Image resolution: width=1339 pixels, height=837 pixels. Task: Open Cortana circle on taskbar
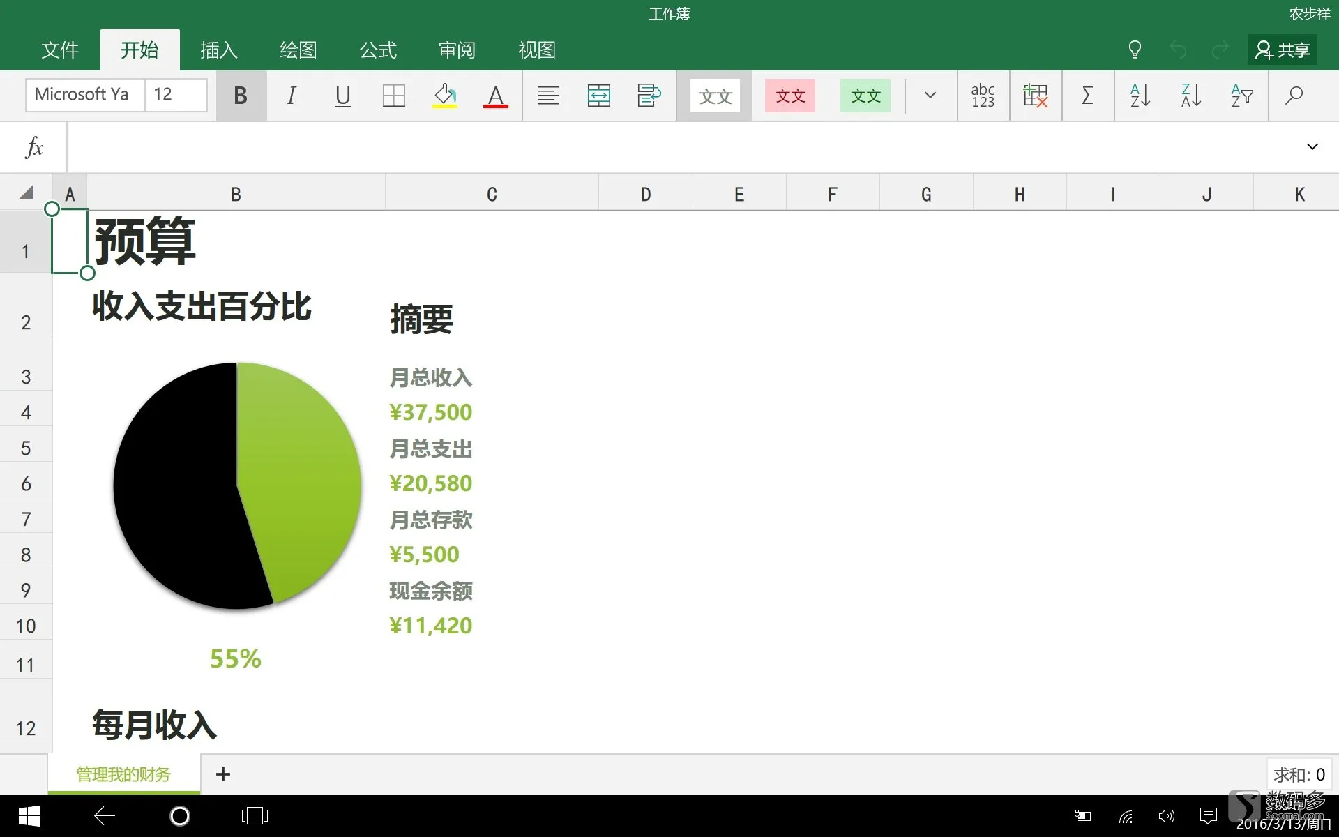(x=180, y=816)
